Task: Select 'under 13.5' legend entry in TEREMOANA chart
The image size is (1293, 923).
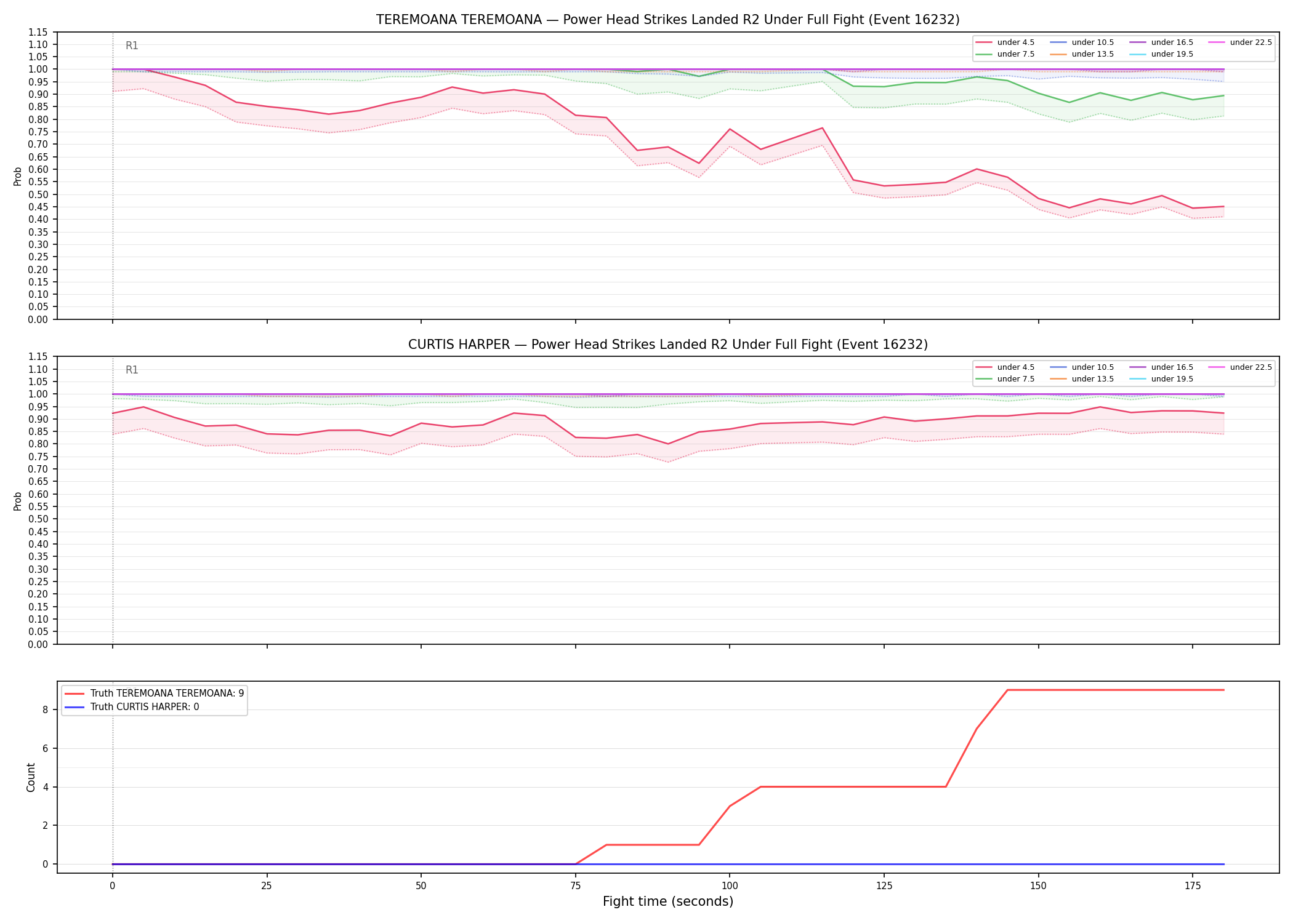Action: click(1082, 54)
